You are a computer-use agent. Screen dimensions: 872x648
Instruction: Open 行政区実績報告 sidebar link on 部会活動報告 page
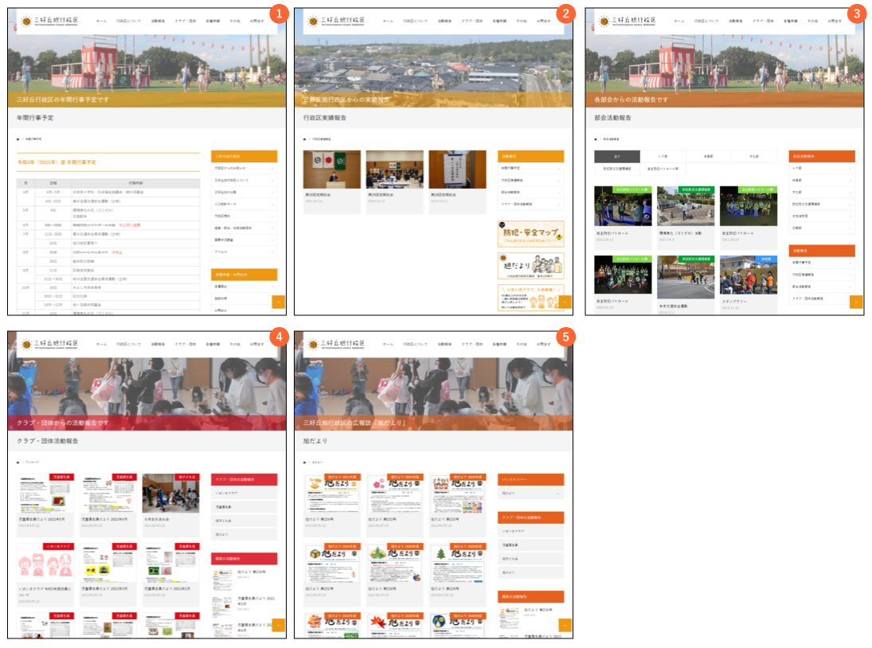pyautogui.click(x=821, y=275)
